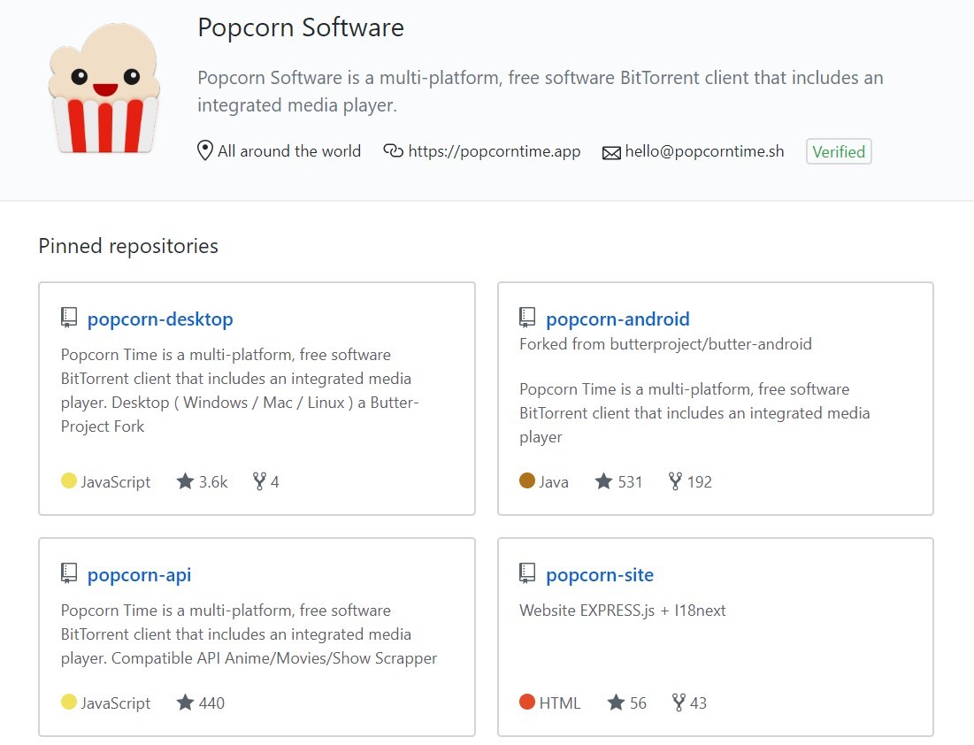Click the link chain icon beside website URL
The height and width of the screenshot is (745, 974).
[393, 150]
